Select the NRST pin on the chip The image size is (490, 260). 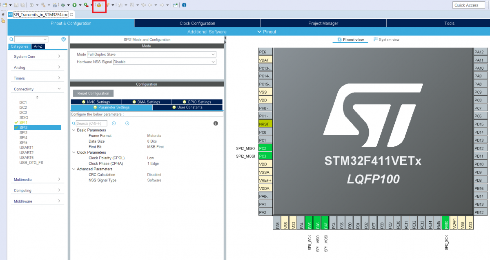click(x=265, y=124)
